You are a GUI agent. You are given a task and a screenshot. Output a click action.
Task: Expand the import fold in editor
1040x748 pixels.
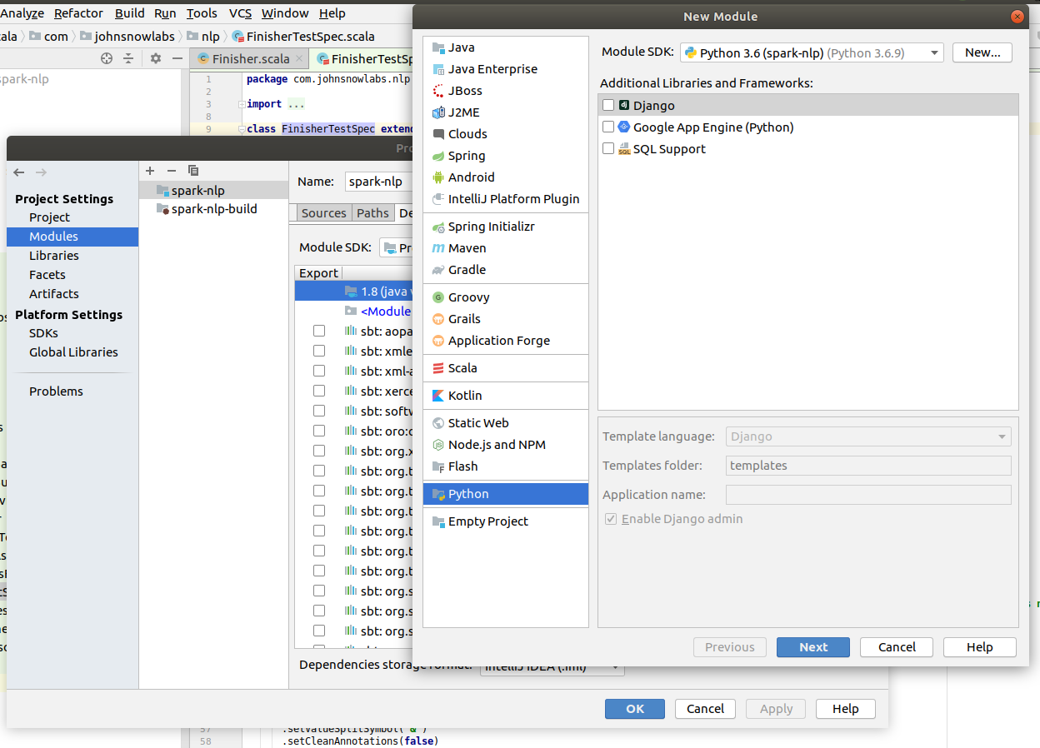(242, 104)
